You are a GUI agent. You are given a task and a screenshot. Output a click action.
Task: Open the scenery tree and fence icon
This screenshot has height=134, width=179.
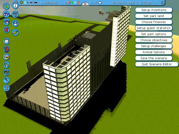coord(6,65)
